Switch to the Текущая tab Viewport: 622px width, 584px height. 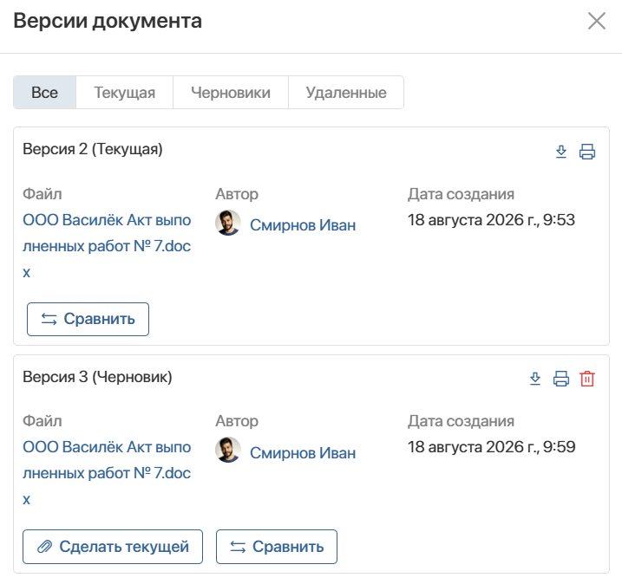point(125,93)
